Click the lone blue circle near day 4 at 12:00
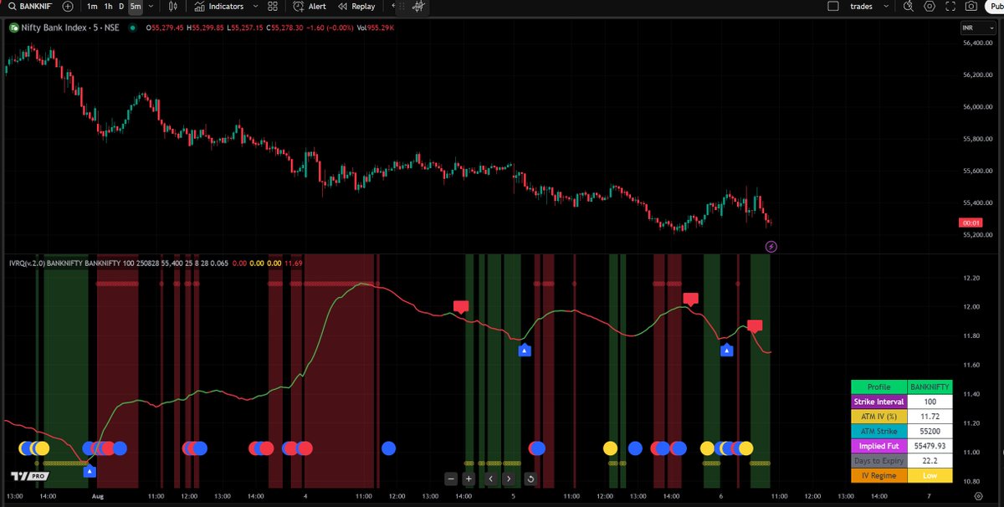The height and width of the screenshot is (507, 1004). pos(388,448)
